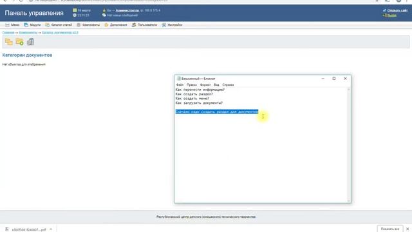Open Файл menu in Notepad
Screen dimensions: 412x232
(x=180, y=84)
